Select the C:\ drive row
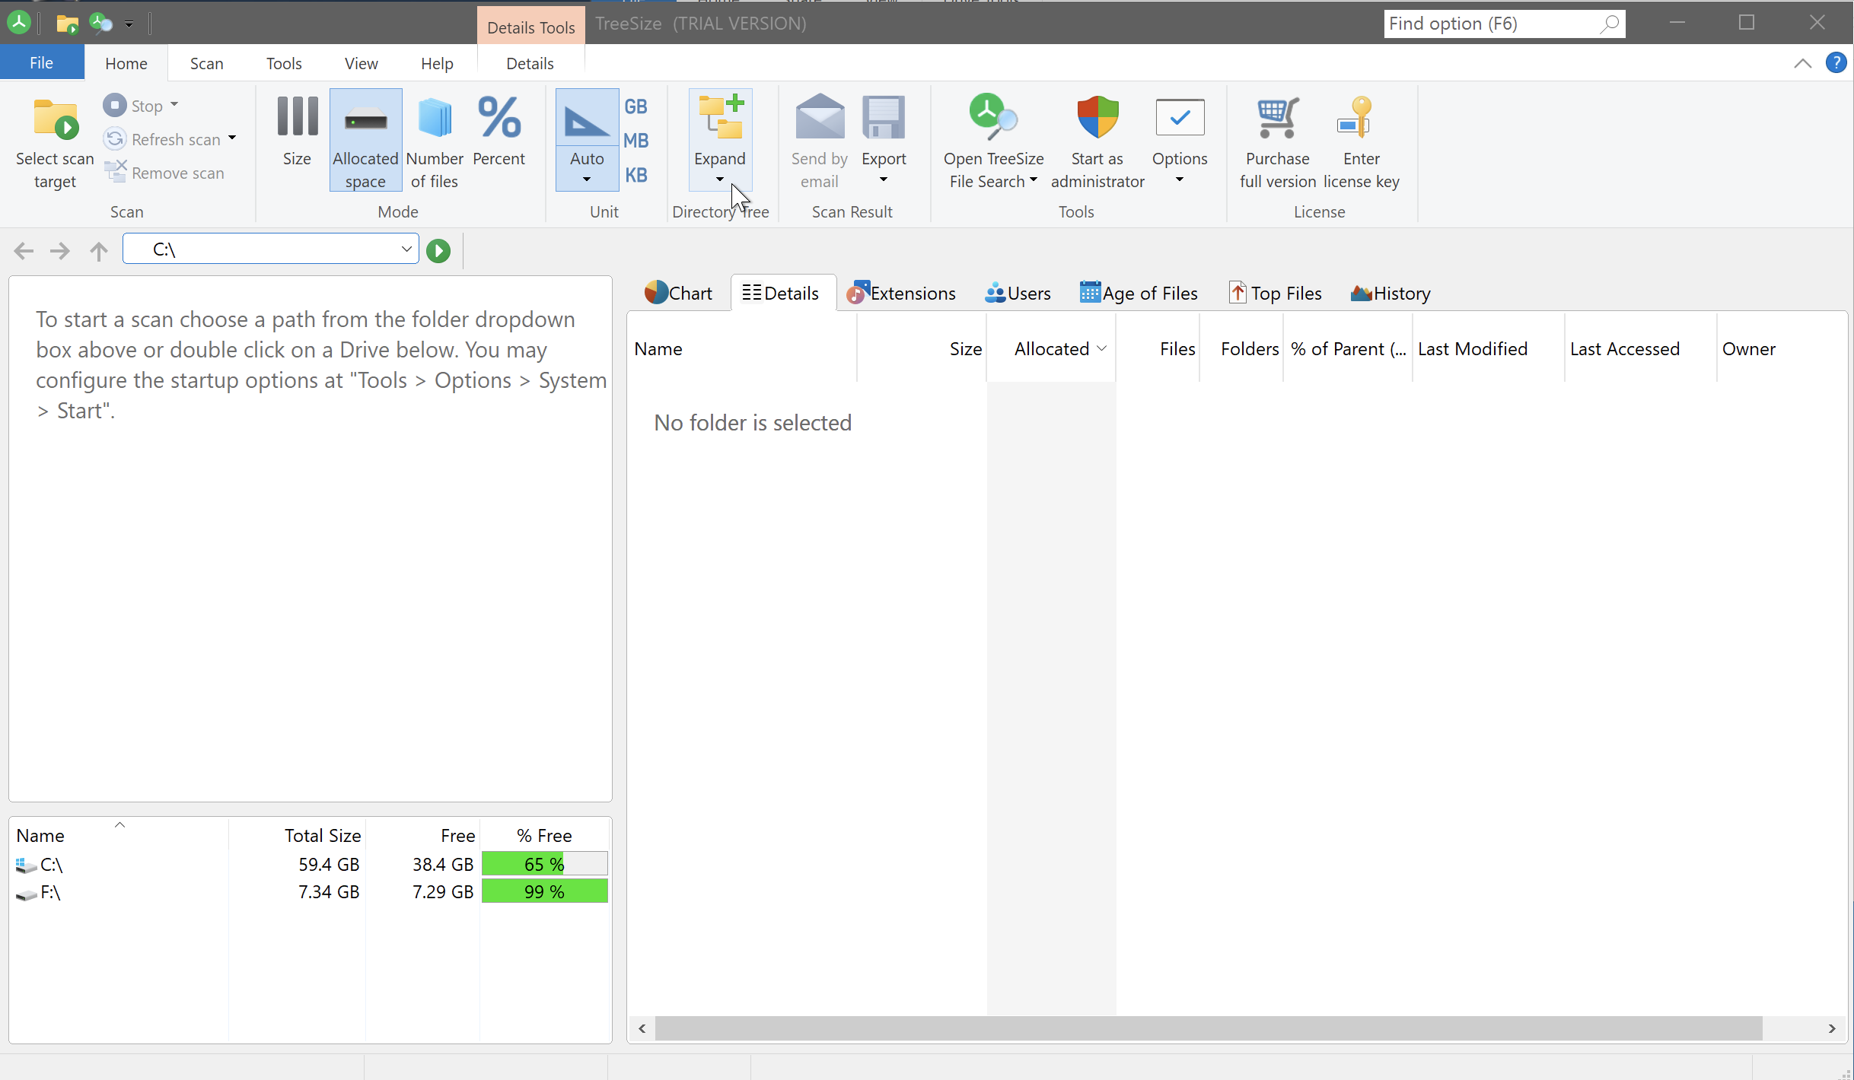Screen dimensions: 1854x1080 [311, 864]
